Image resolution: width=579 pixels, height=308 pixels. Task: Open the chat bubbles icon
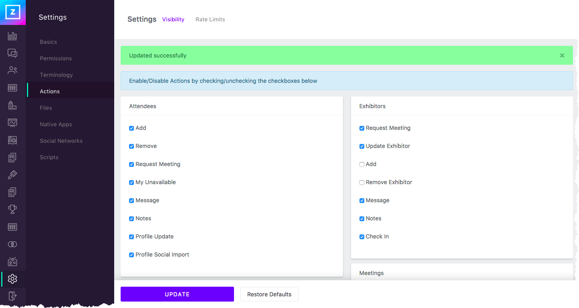click(12, 53)
